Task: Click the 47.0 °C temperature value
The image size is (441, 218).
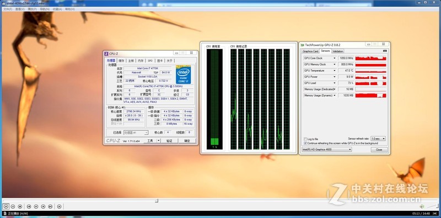Action: pos(346,71)
